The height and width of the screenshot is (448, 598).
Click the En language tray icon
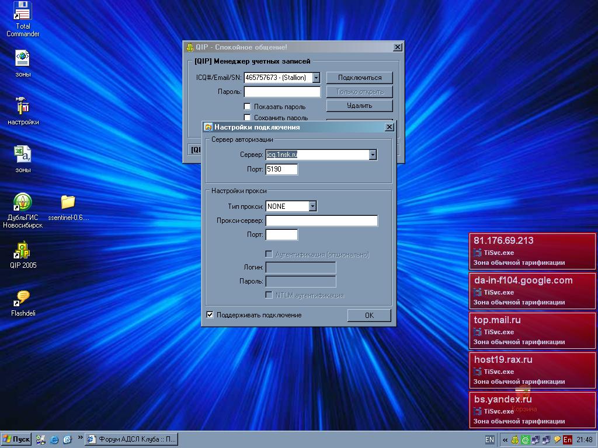pyautogui.click(x=567, y=440)
